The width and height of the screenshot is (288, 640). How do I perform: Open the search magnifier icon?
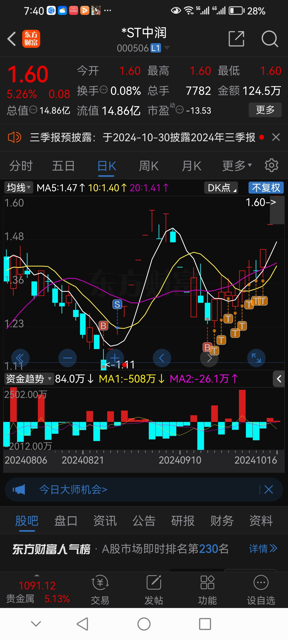point(270,39)
